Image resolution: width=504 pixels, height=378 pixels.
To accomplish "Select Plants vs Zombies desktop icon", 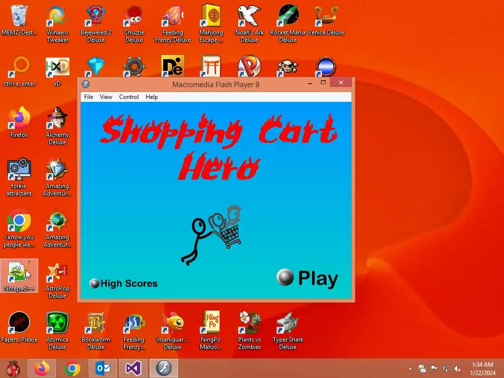I will point(250,331).
